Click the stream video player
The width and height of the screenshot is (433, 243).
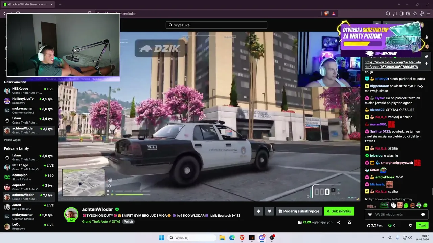click(209, 116)
